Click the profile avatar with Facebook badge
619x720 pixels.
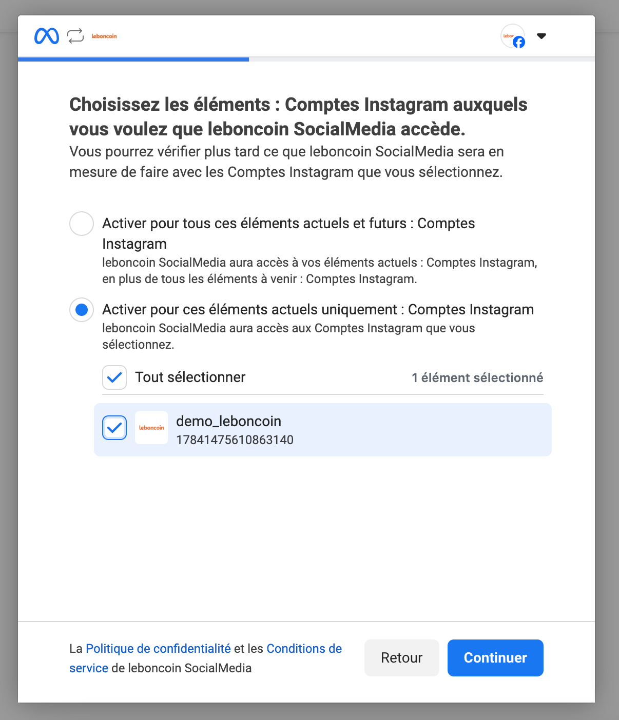pos(513,36)
